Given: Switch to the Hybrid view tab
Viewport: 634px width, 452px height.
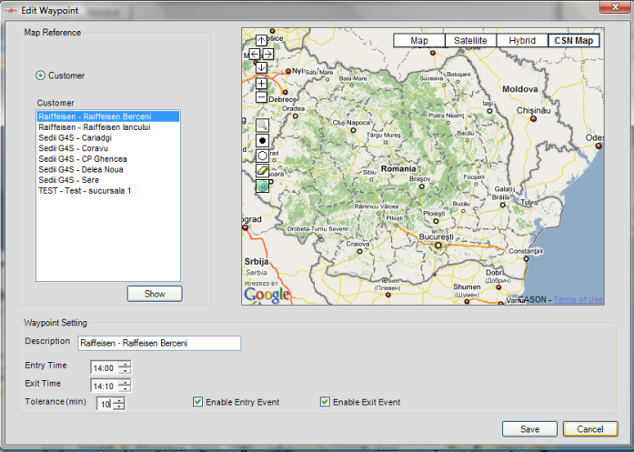Looking at the screenshot, I should coord(522,40).
